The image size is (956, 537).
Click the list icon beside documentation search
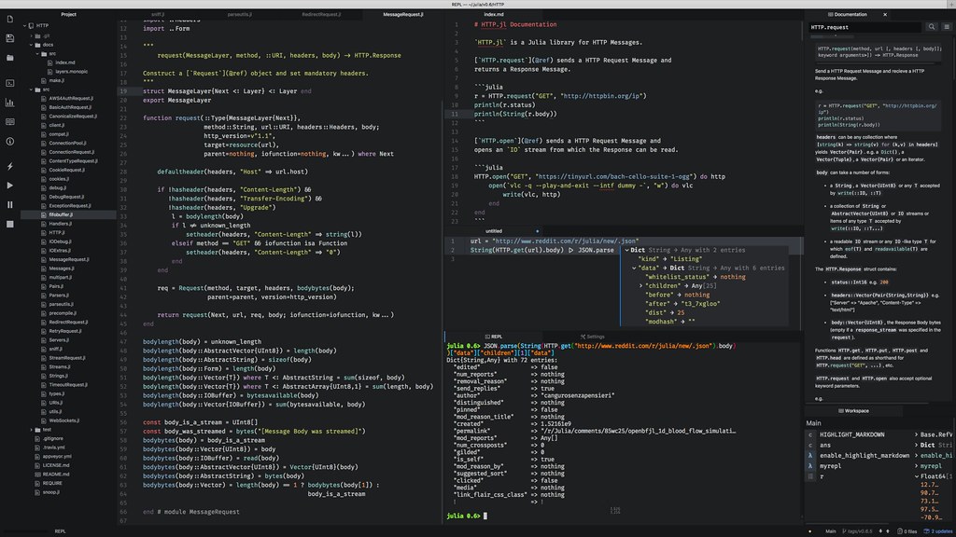pyautogui.click(x=947, y=27)
